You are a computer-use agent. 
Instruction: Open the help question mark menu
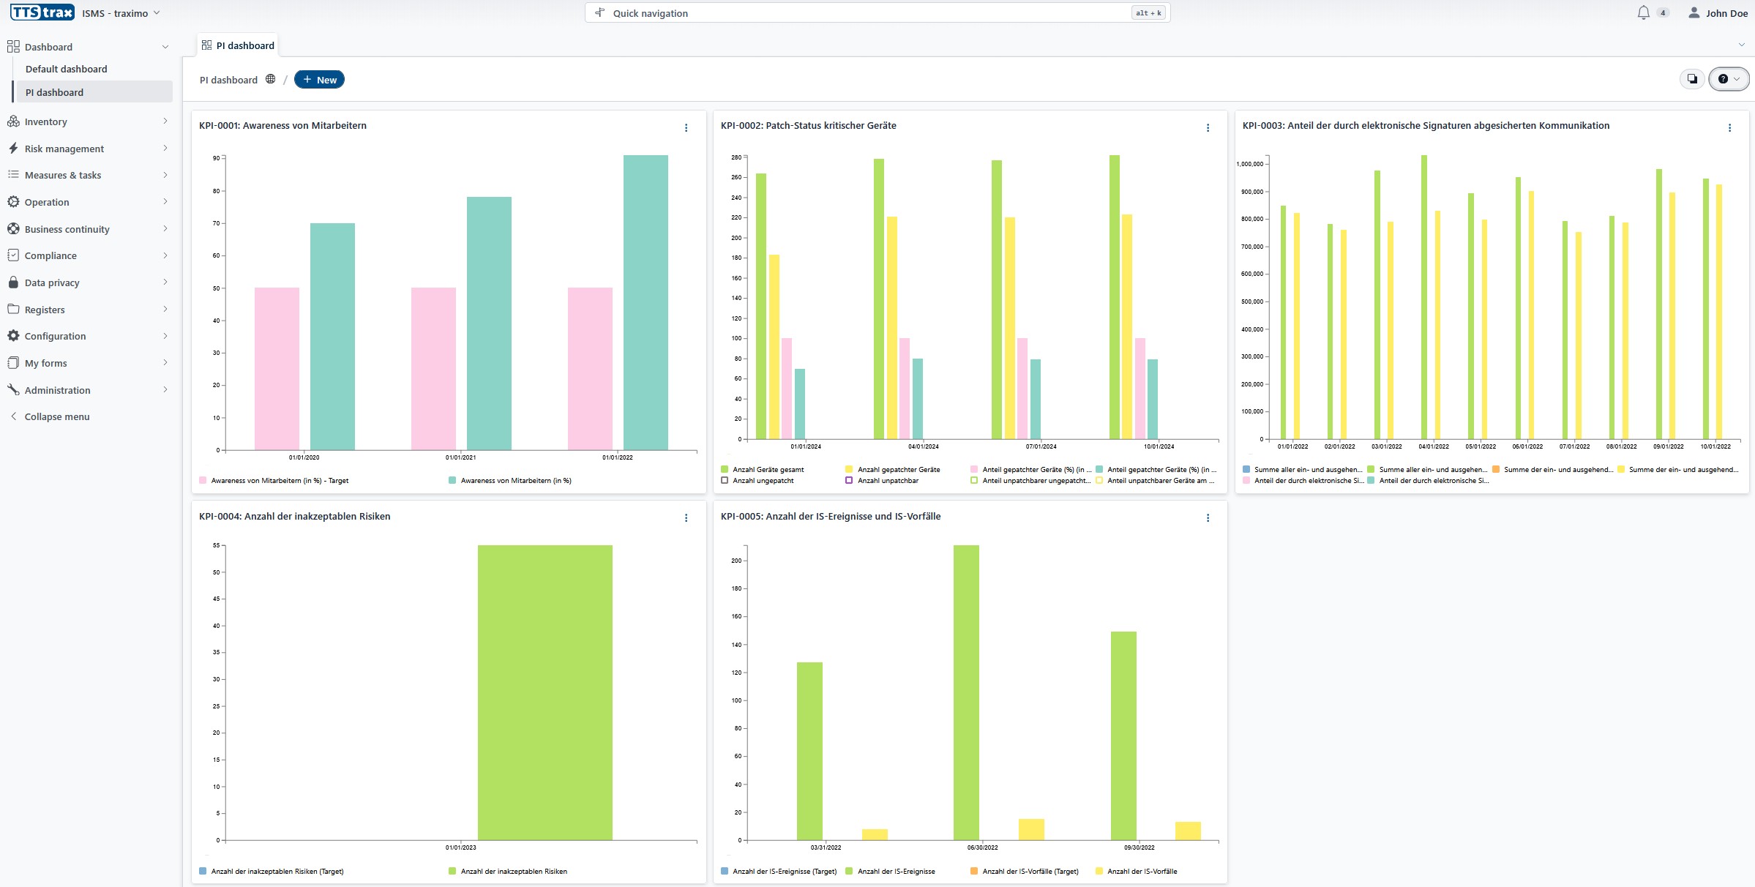[x=1728, y=79]
